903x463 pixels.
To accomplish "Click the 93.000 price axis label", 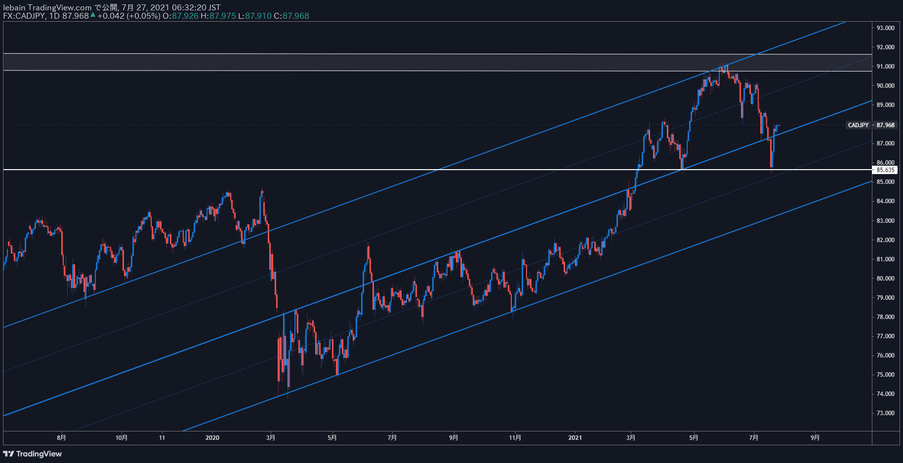I will point(885,28).
